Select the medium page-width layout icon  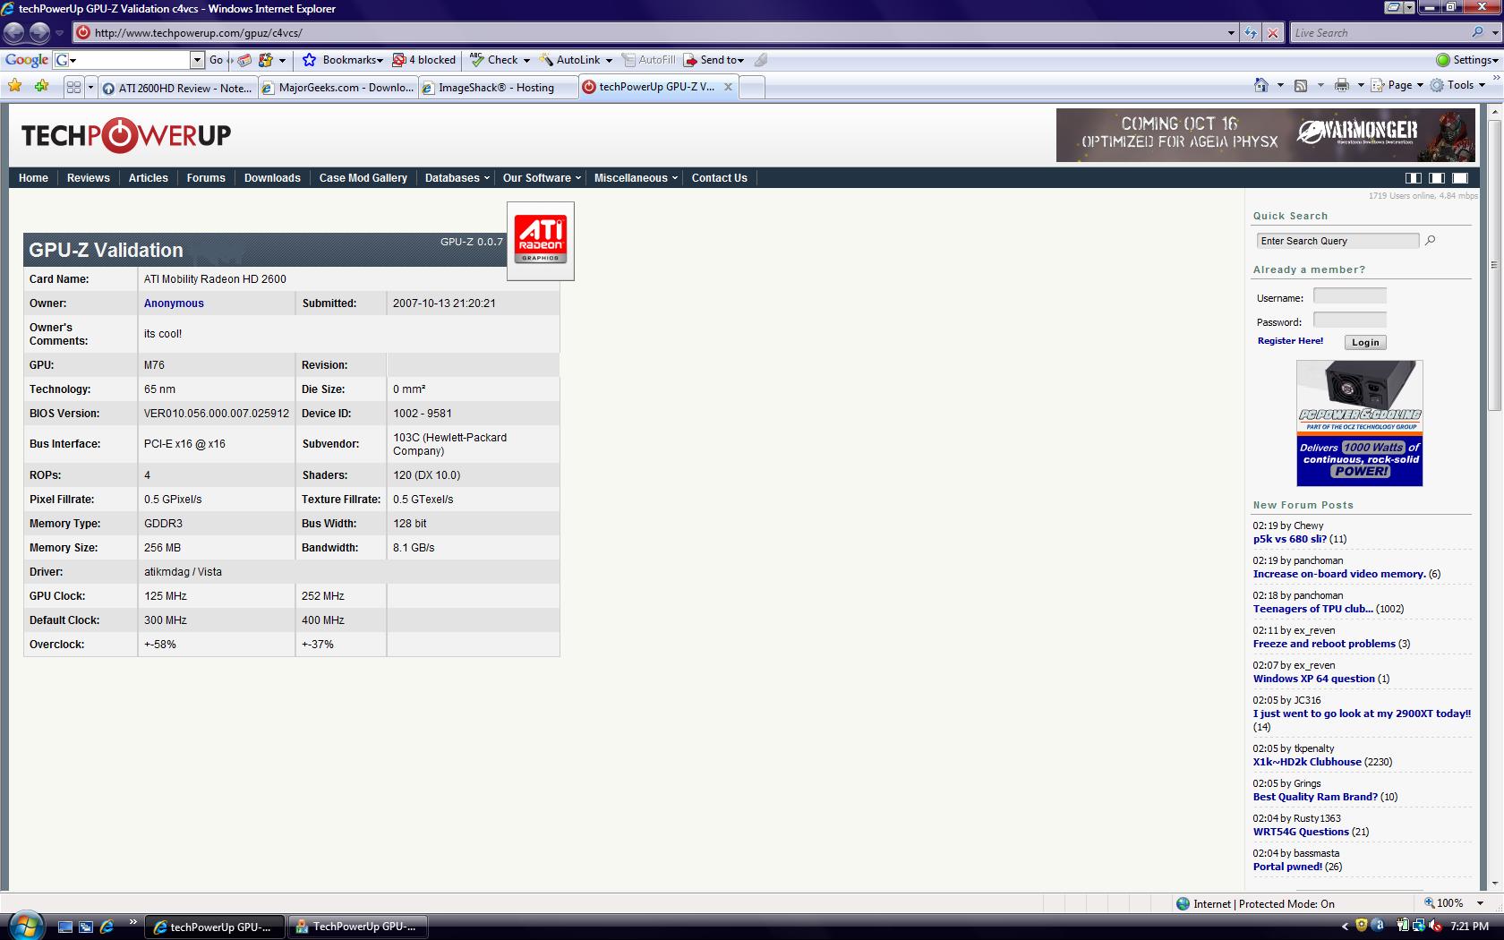click(1437, 178)
